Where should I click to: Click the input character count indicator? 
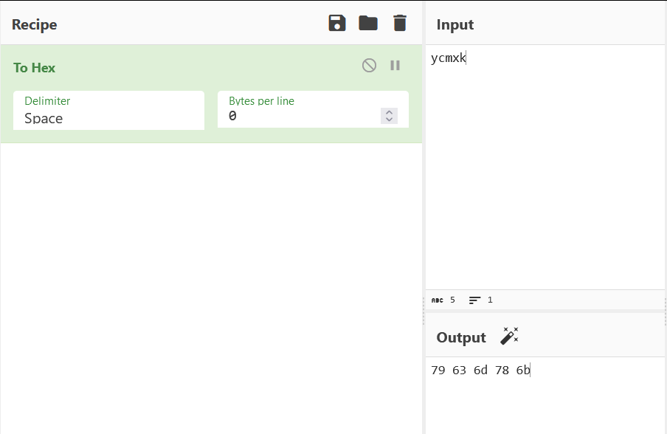tap(443, 300)
